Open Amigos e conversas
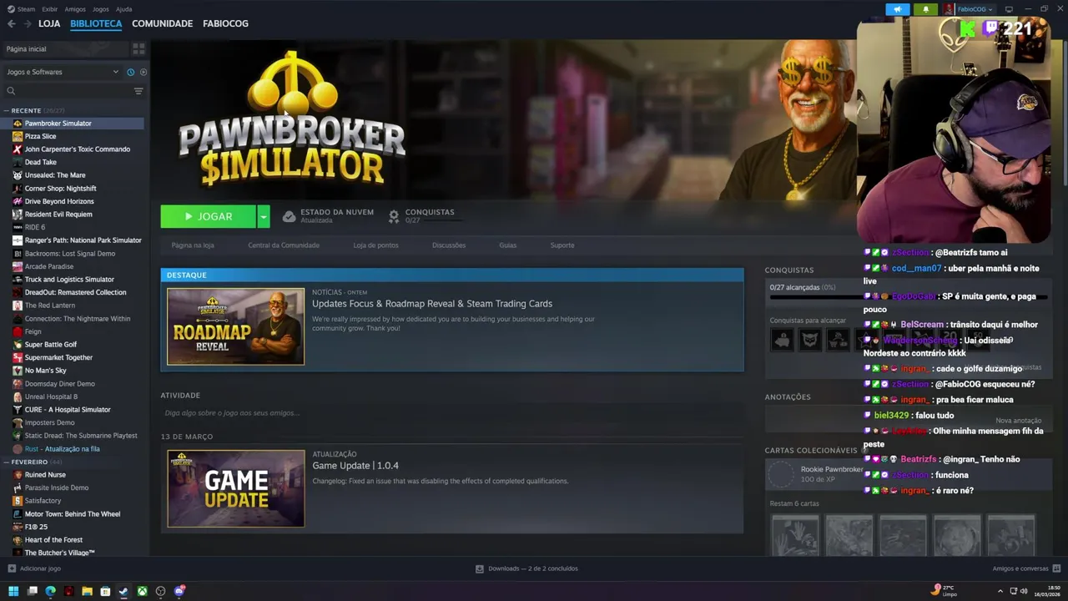This screenshot has height=601, width=1068. tap(1026, 568)
